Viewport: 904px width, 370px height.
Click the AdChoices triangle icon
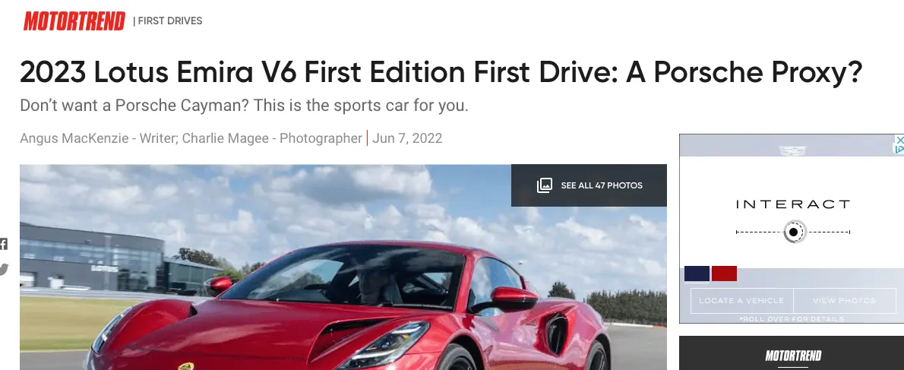(899, 149)
